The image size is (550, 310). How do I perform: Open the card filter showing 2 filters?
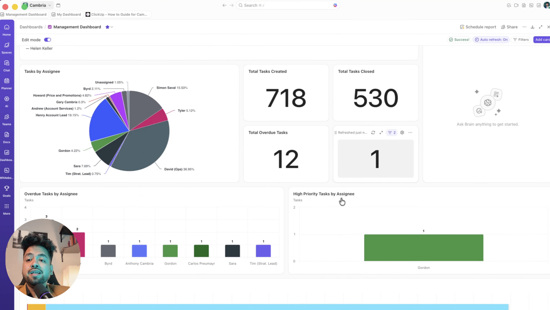click(392, 133)
